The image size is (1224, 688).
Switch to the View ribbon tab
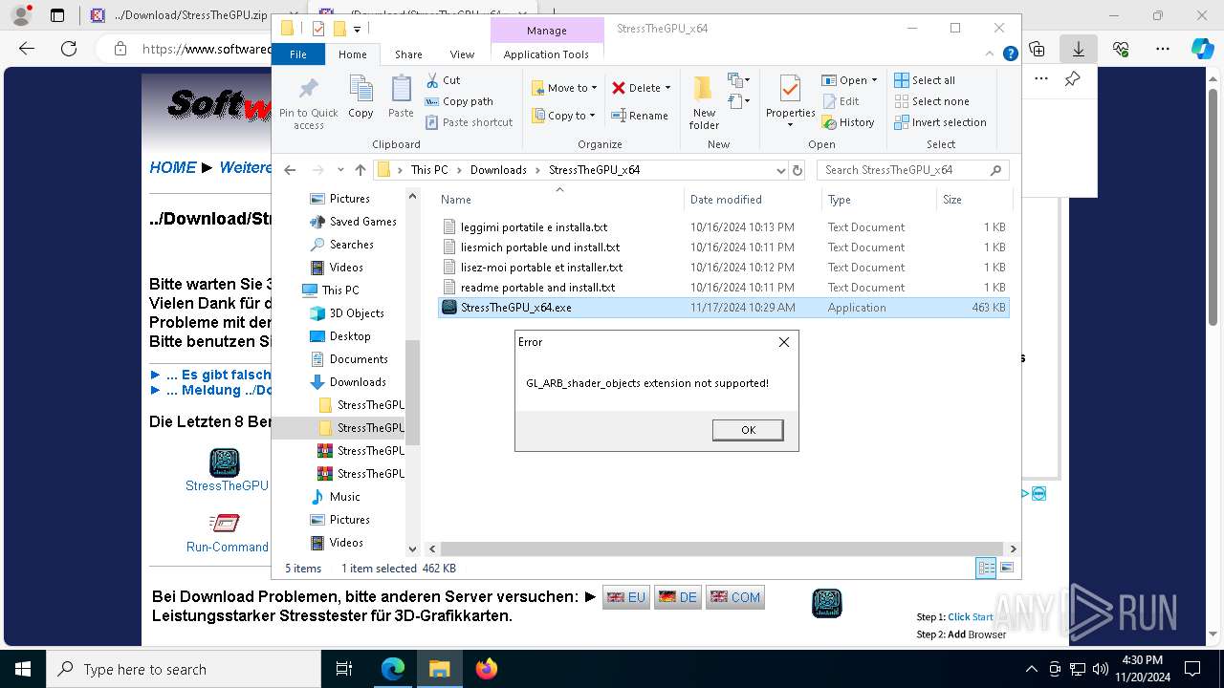(462, 54)
